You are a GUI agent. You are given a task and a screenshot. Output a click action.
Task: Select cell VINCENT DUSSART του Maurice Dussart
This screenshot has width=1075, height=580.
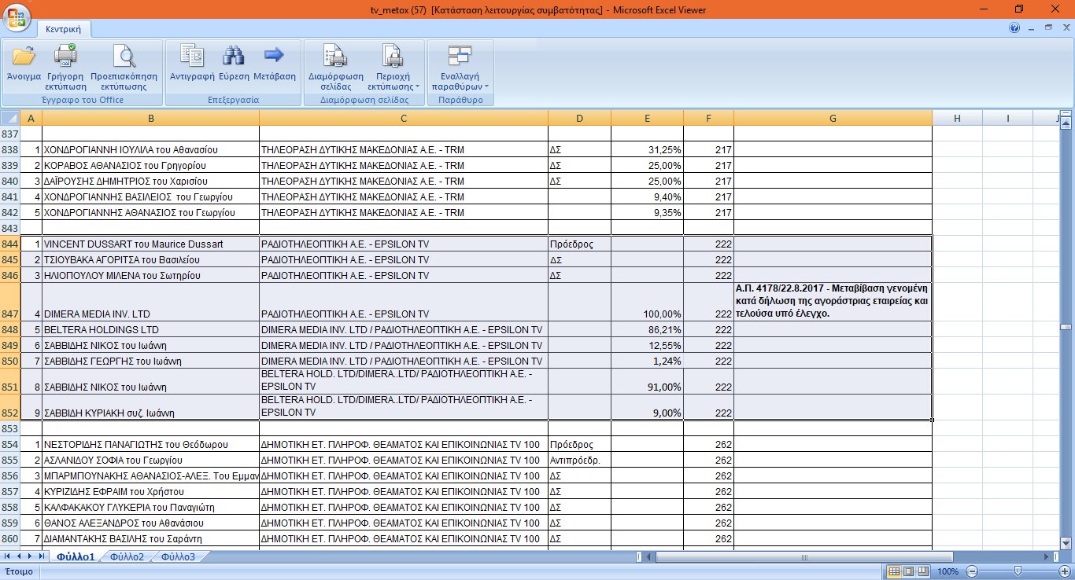click(x=150, y=244)
